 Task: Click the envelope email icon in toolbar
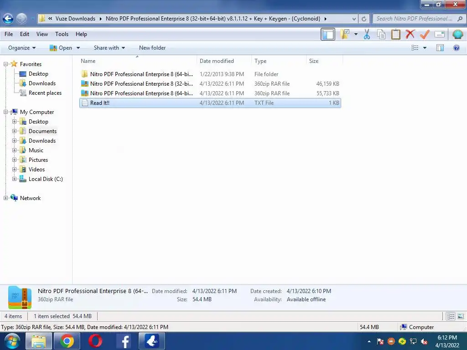[x=440, y=34]
